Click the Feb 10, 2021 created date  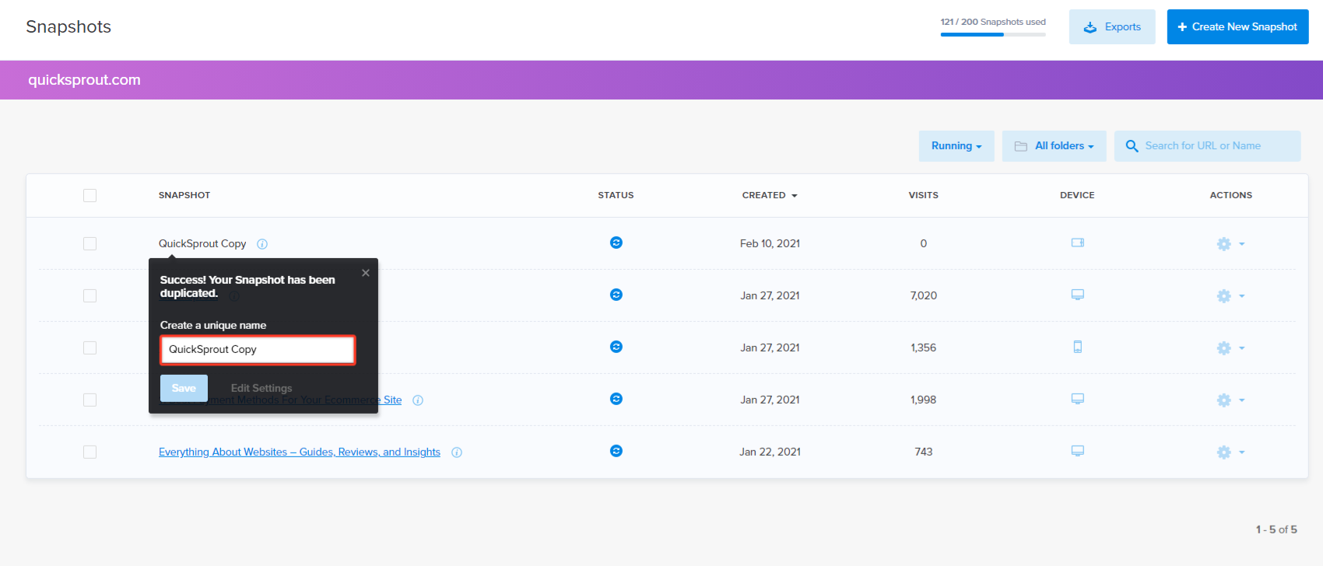[770, 243]
